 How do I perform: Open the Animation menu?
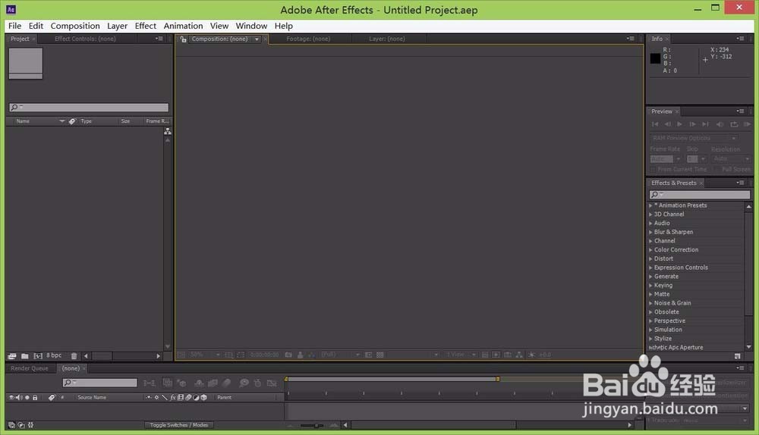(x=183, y=26)
